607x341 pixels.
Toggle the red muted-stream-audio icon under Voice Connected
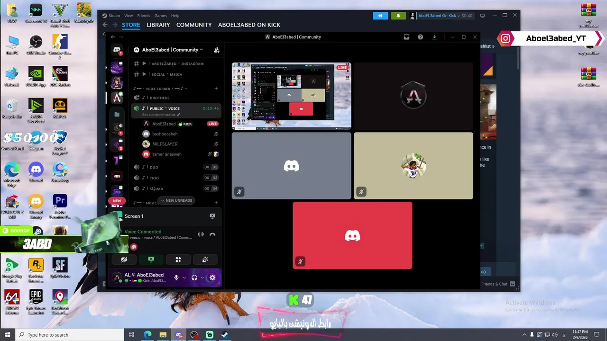coord(134,247)
